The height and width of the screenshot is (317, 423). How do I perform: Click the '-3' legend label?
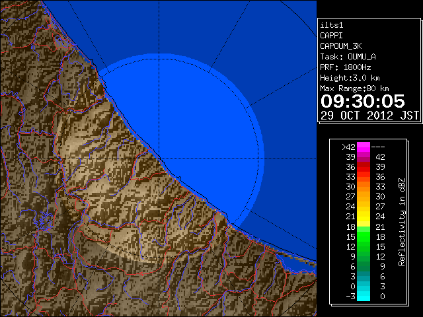point(350,297)
